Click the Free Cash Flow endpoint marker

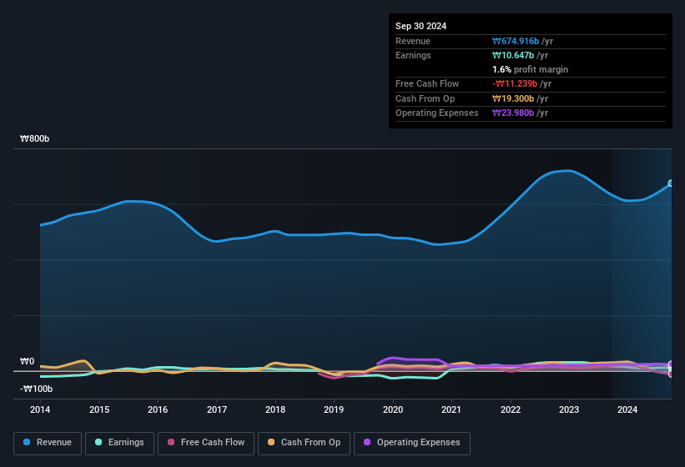pos(671,374)
